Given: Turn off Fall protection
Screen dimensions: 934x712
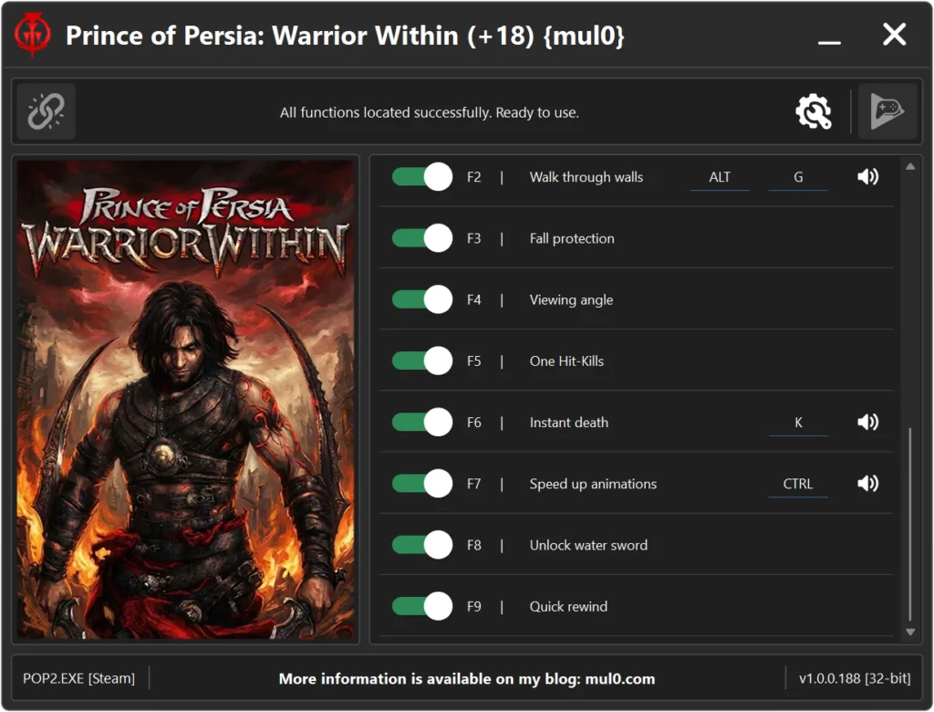Looking at the screenshot, I should (x=420, y=237).
